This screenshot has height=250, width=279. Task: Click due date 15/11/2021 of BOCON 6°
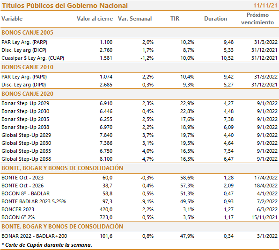pyautogui.click(x=264, y=217)
